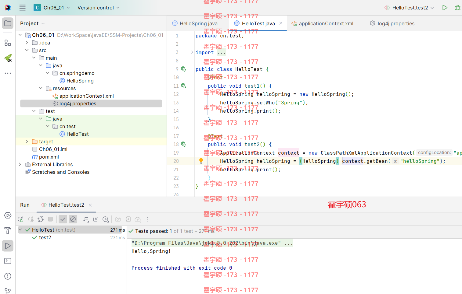This screenshot has width=462, height=294.
Task: Open the Structure tool window icon
Action: [x=8, y=43]
